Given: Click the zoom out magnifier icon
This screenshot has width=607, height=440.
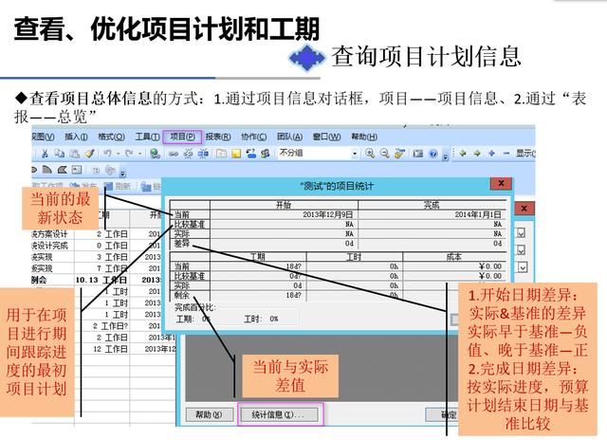Looking at the screenshot, I should [384, 153].
